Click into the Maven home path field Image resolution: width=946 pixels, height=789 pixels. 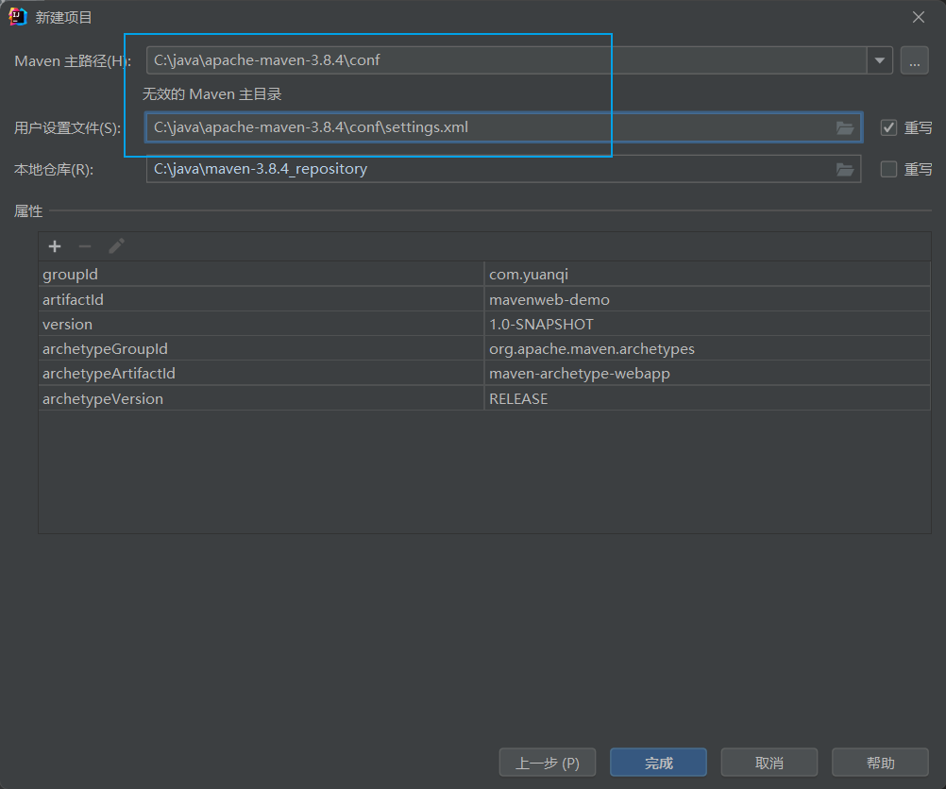tap(506, 60)
